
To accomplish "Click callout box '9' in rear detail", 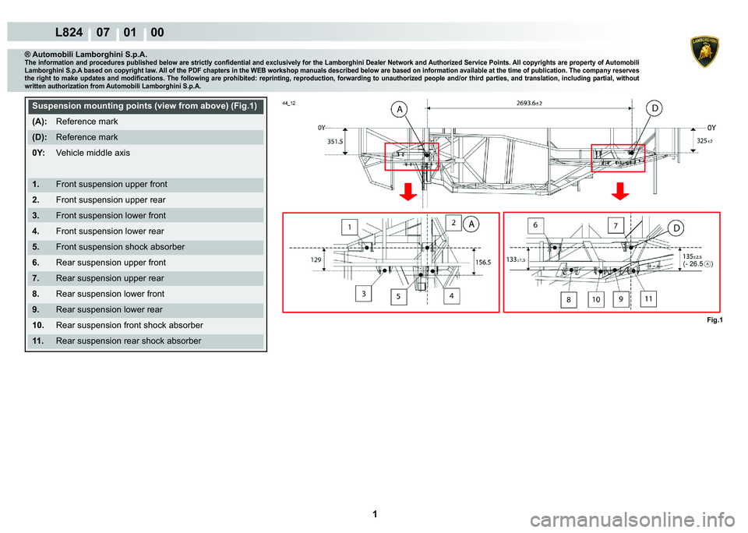I will tap(621, 299).
